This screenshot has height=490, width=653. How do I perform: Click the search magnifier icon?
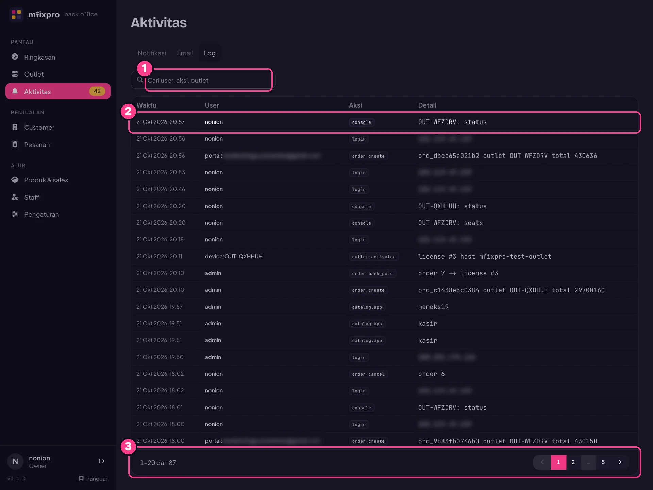tap(140, 80)
